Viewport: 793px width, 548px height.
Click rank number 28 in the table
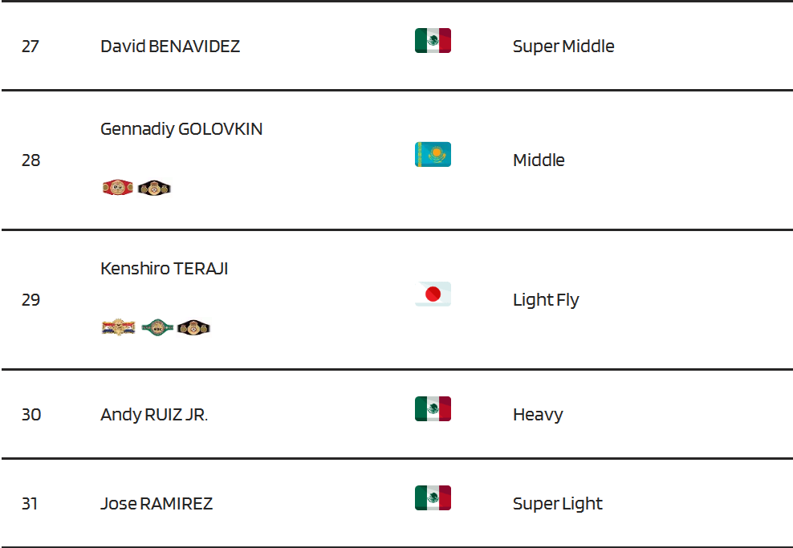(31, 160)
